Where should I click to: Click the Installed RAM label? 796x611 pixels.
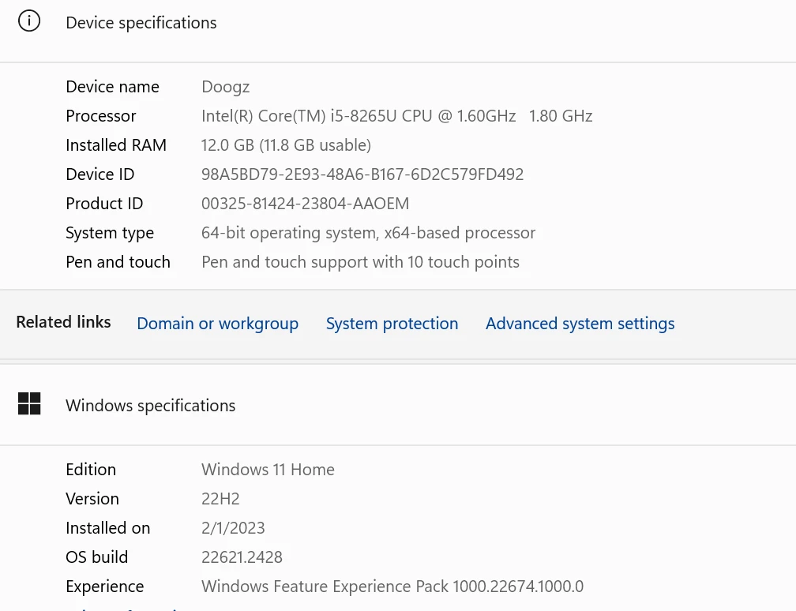coord(116,145)
